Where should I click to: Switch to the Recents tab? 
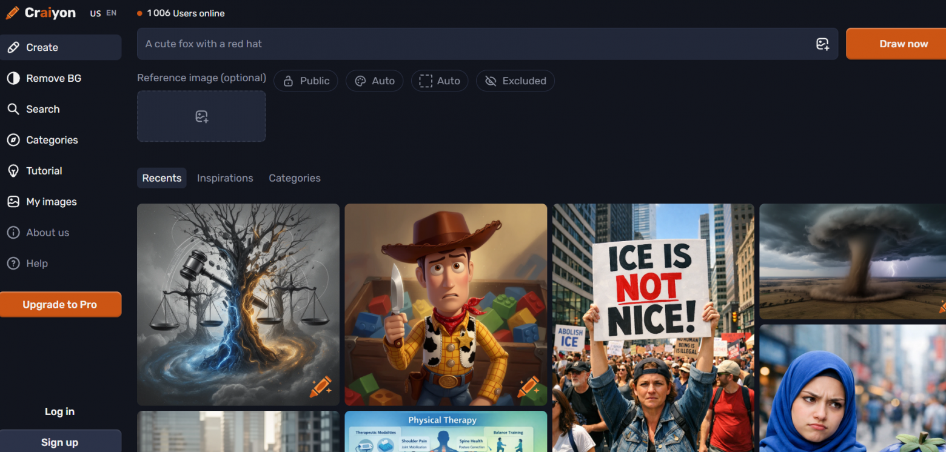(162, 178)
